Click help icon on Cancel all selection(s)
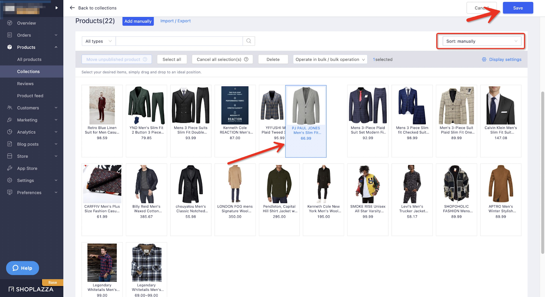The height and width of the screenshot is (297, 545). coord(246,59)
